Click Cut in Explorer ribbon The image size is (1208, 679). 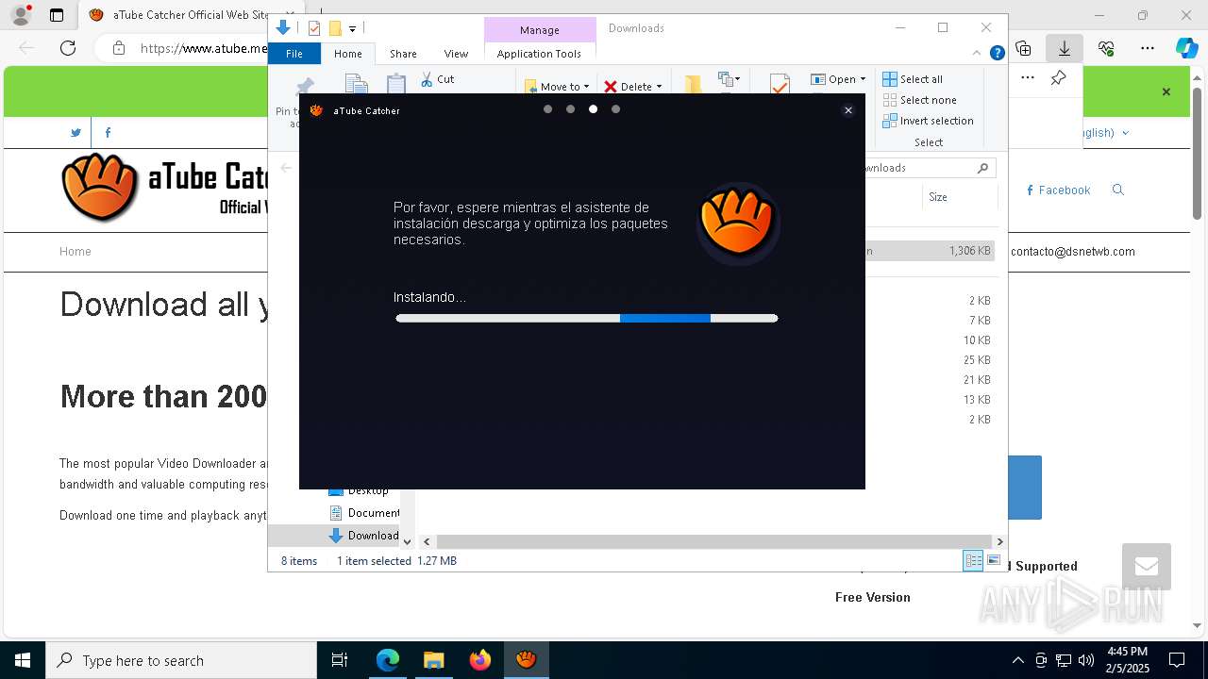coord(438,79)
